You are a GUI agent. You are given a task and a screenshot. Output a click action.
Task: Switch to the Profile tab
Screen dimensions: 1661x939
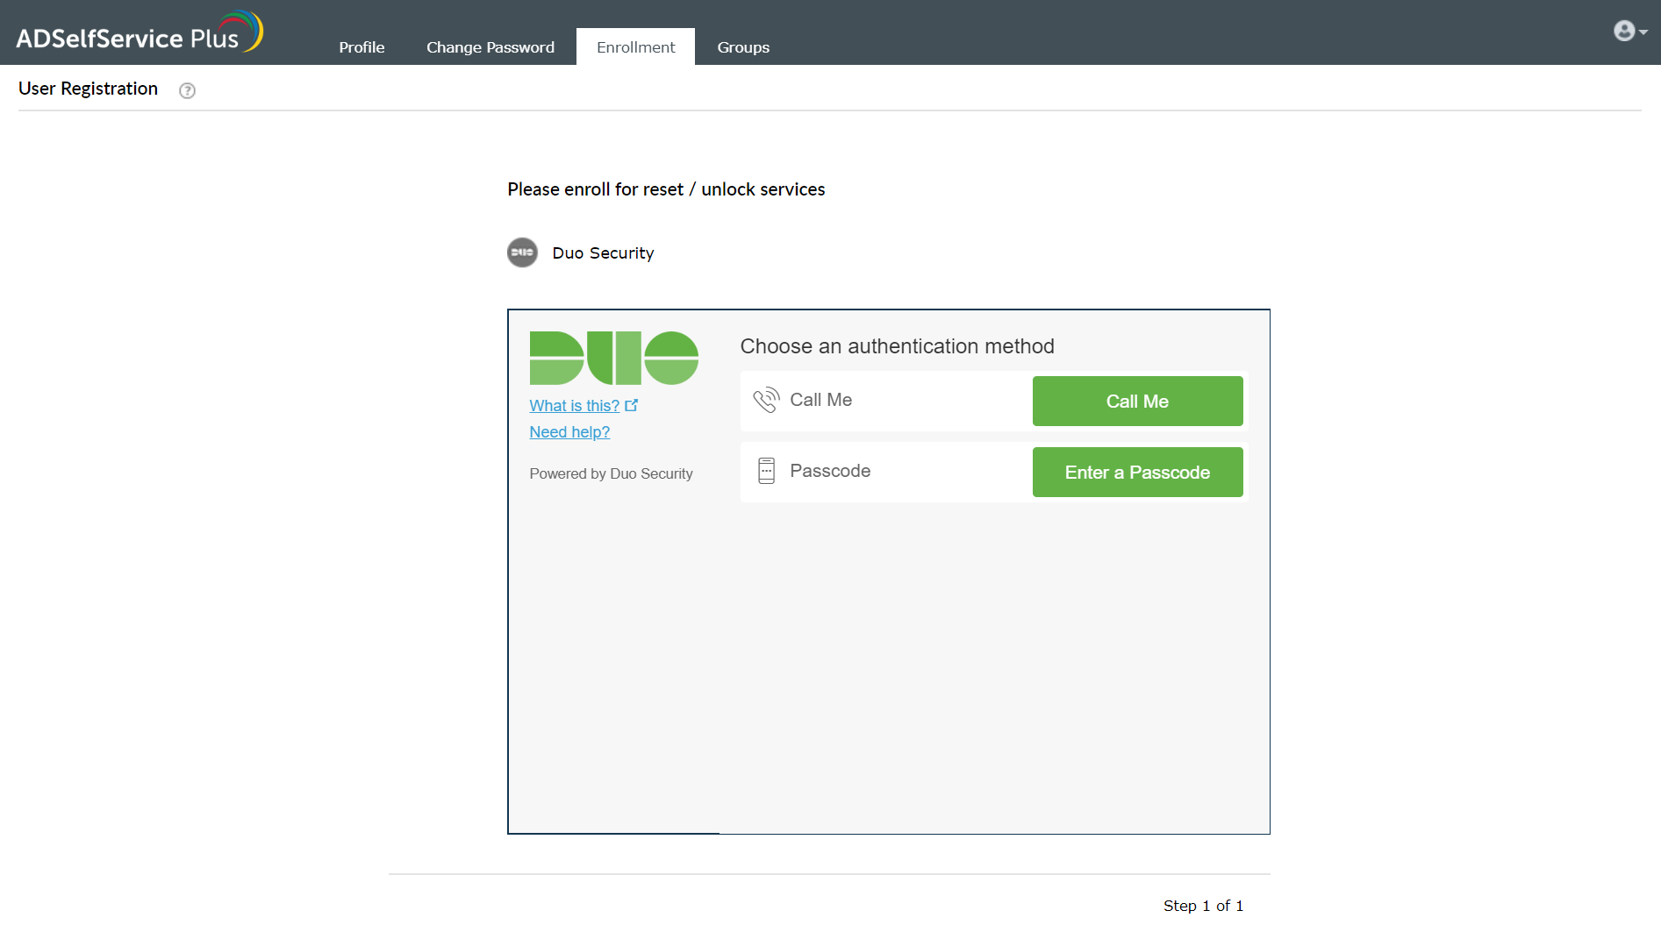(362, 47)
